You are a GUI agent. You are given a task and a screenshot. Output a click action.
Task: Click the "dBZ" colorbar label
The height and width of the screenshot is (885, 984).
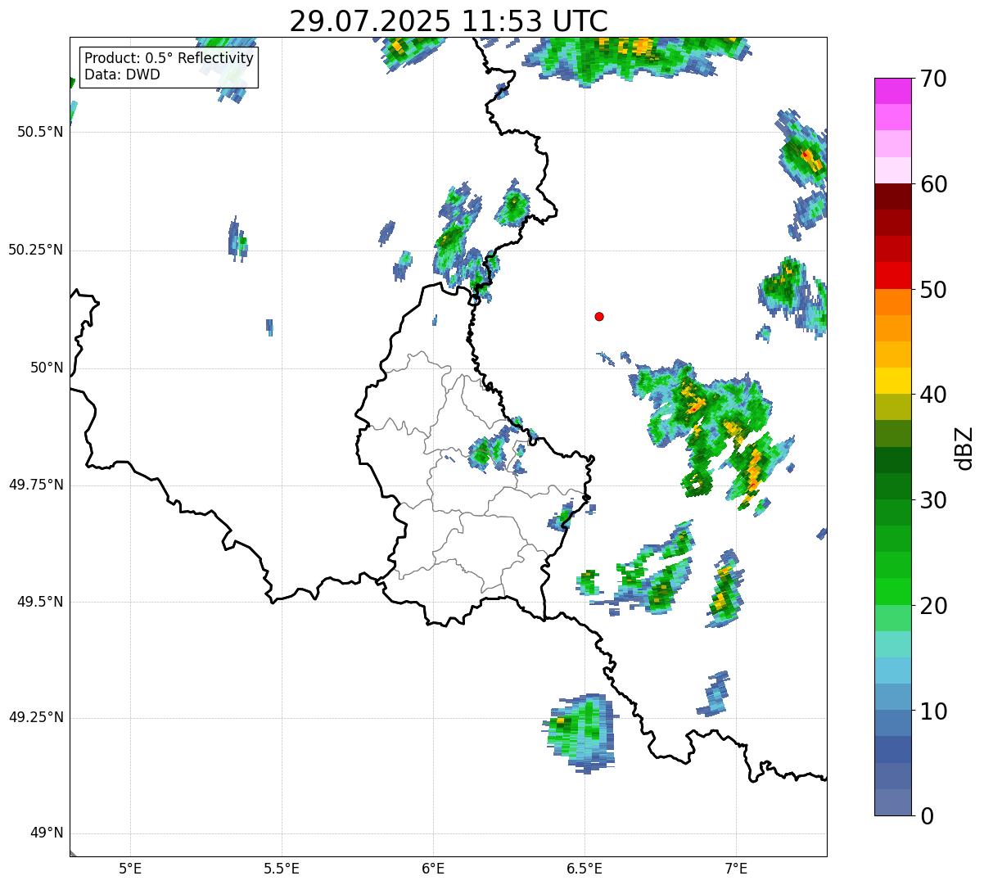[x=964, y=447]
